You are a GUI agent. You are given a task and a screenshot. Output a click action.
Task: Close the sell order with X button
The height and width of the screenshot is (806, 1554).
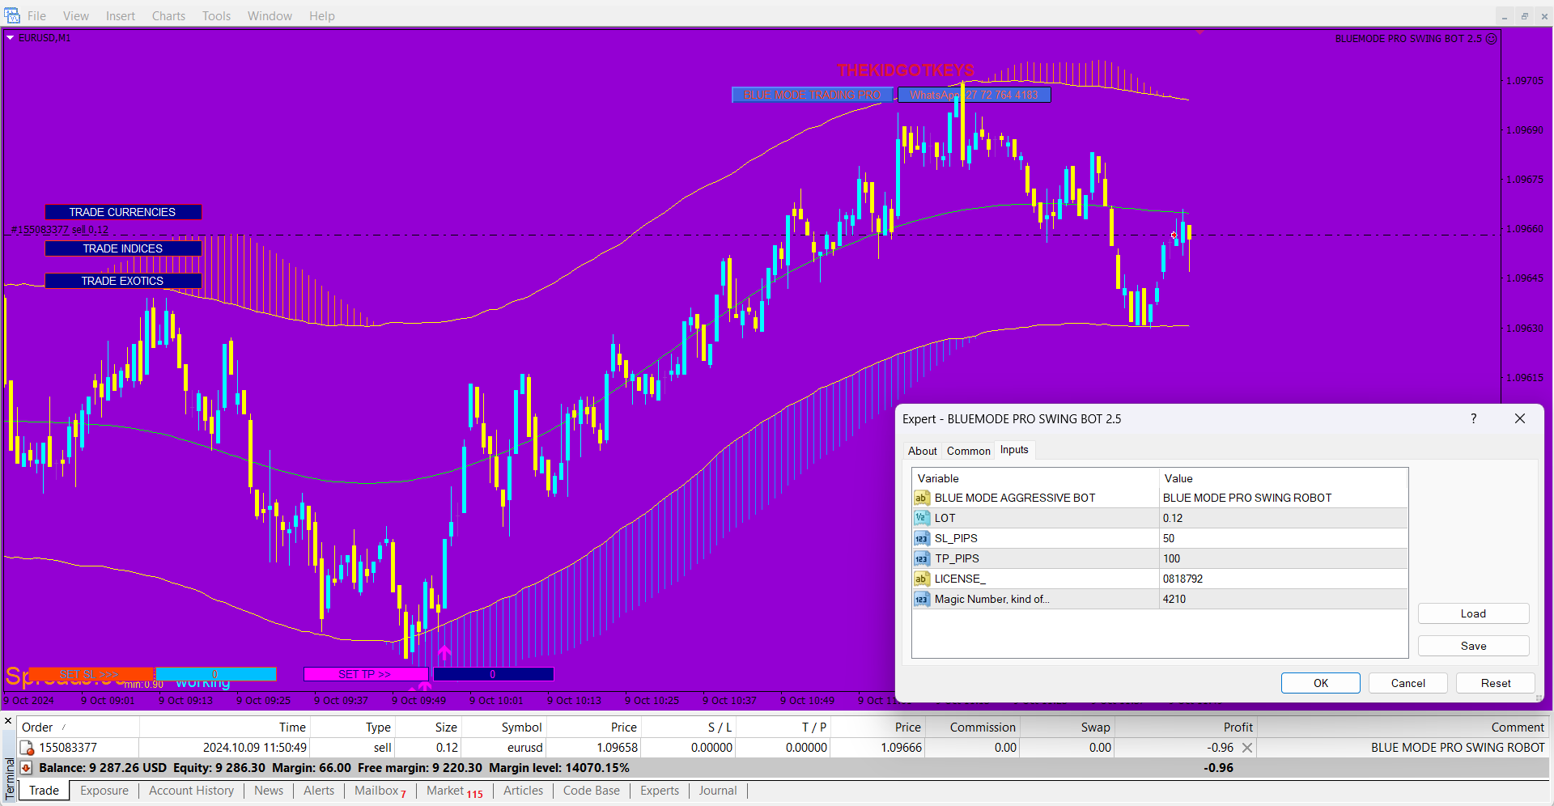[1247, 748]
